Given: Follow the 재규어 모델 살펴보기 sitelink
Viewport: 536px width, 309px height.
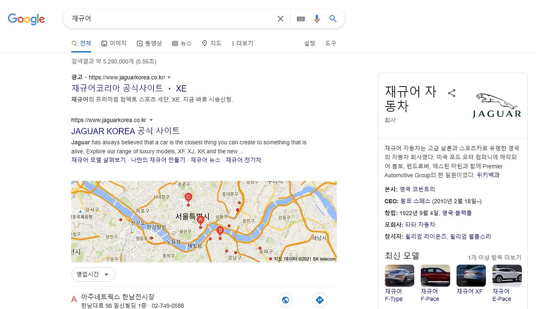Looking at the screenshot, I should click(98, 160).
